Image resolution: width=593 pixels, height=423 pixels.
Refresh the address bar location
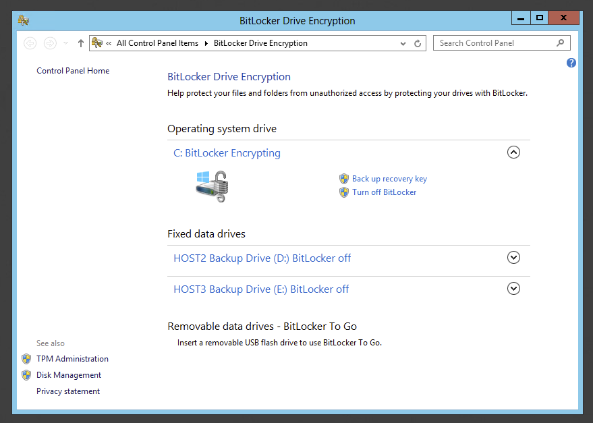point(418,43)
